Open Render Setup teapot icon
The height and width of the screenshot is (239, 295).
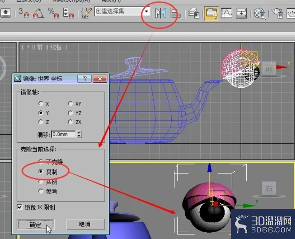coord(277,13)
